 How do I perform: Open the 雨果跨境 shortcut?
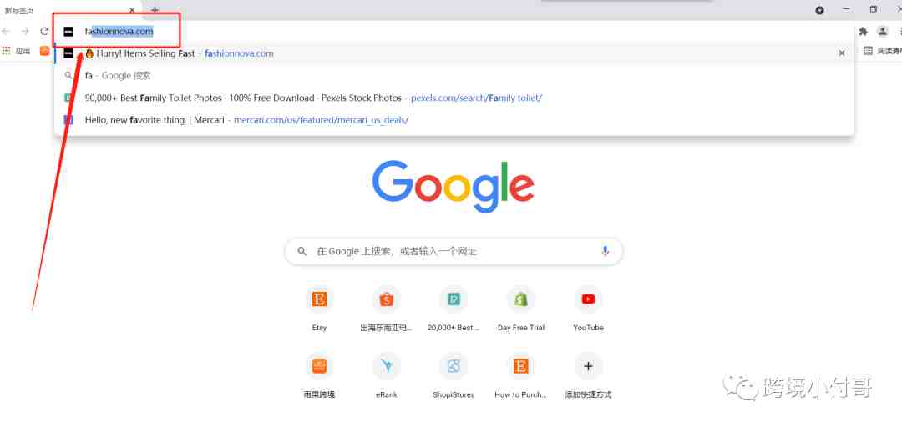(319, 376)
